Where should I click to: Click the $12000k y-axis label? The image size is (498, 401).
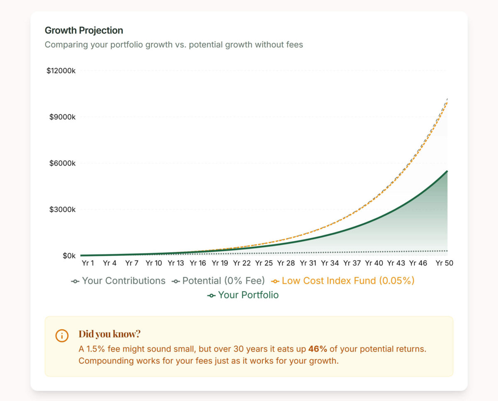point(61,71)
